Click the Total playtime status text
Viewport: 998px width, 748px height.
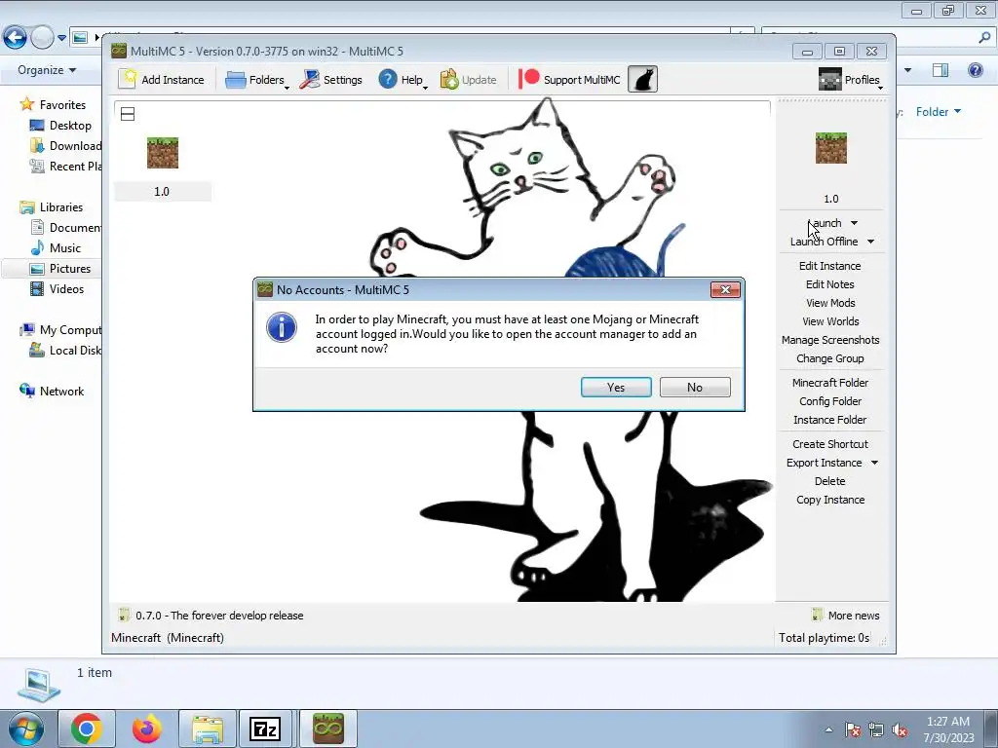click(x=824, y=637)
